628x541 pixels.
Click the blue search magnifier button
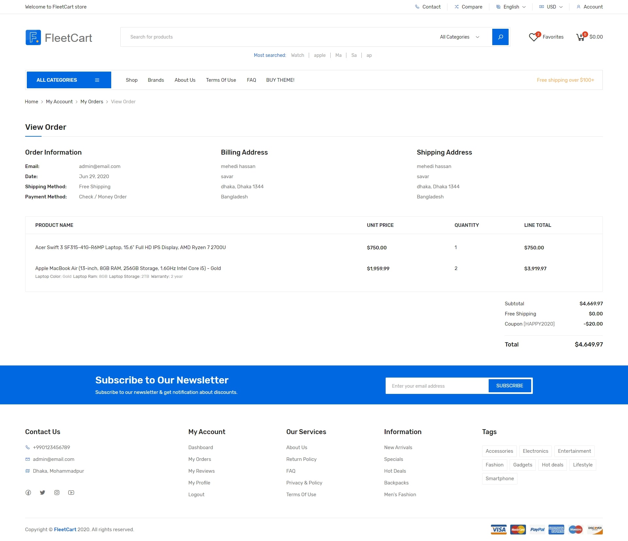click(x=500, y=37)
